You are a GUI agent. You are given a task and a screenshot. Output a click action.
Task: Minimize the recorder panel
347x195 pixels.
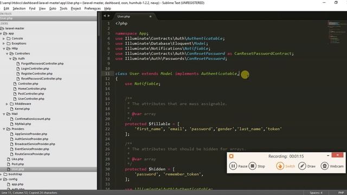pos(328,155)
